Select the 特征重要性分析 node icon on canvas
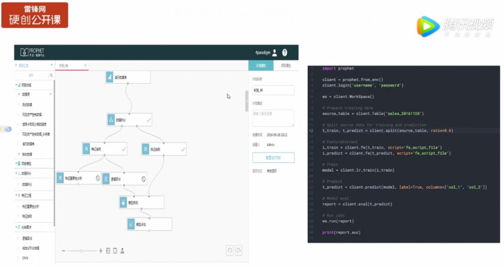Image resolution: width=504 pixels, height=267 pixels. [60, 178]
